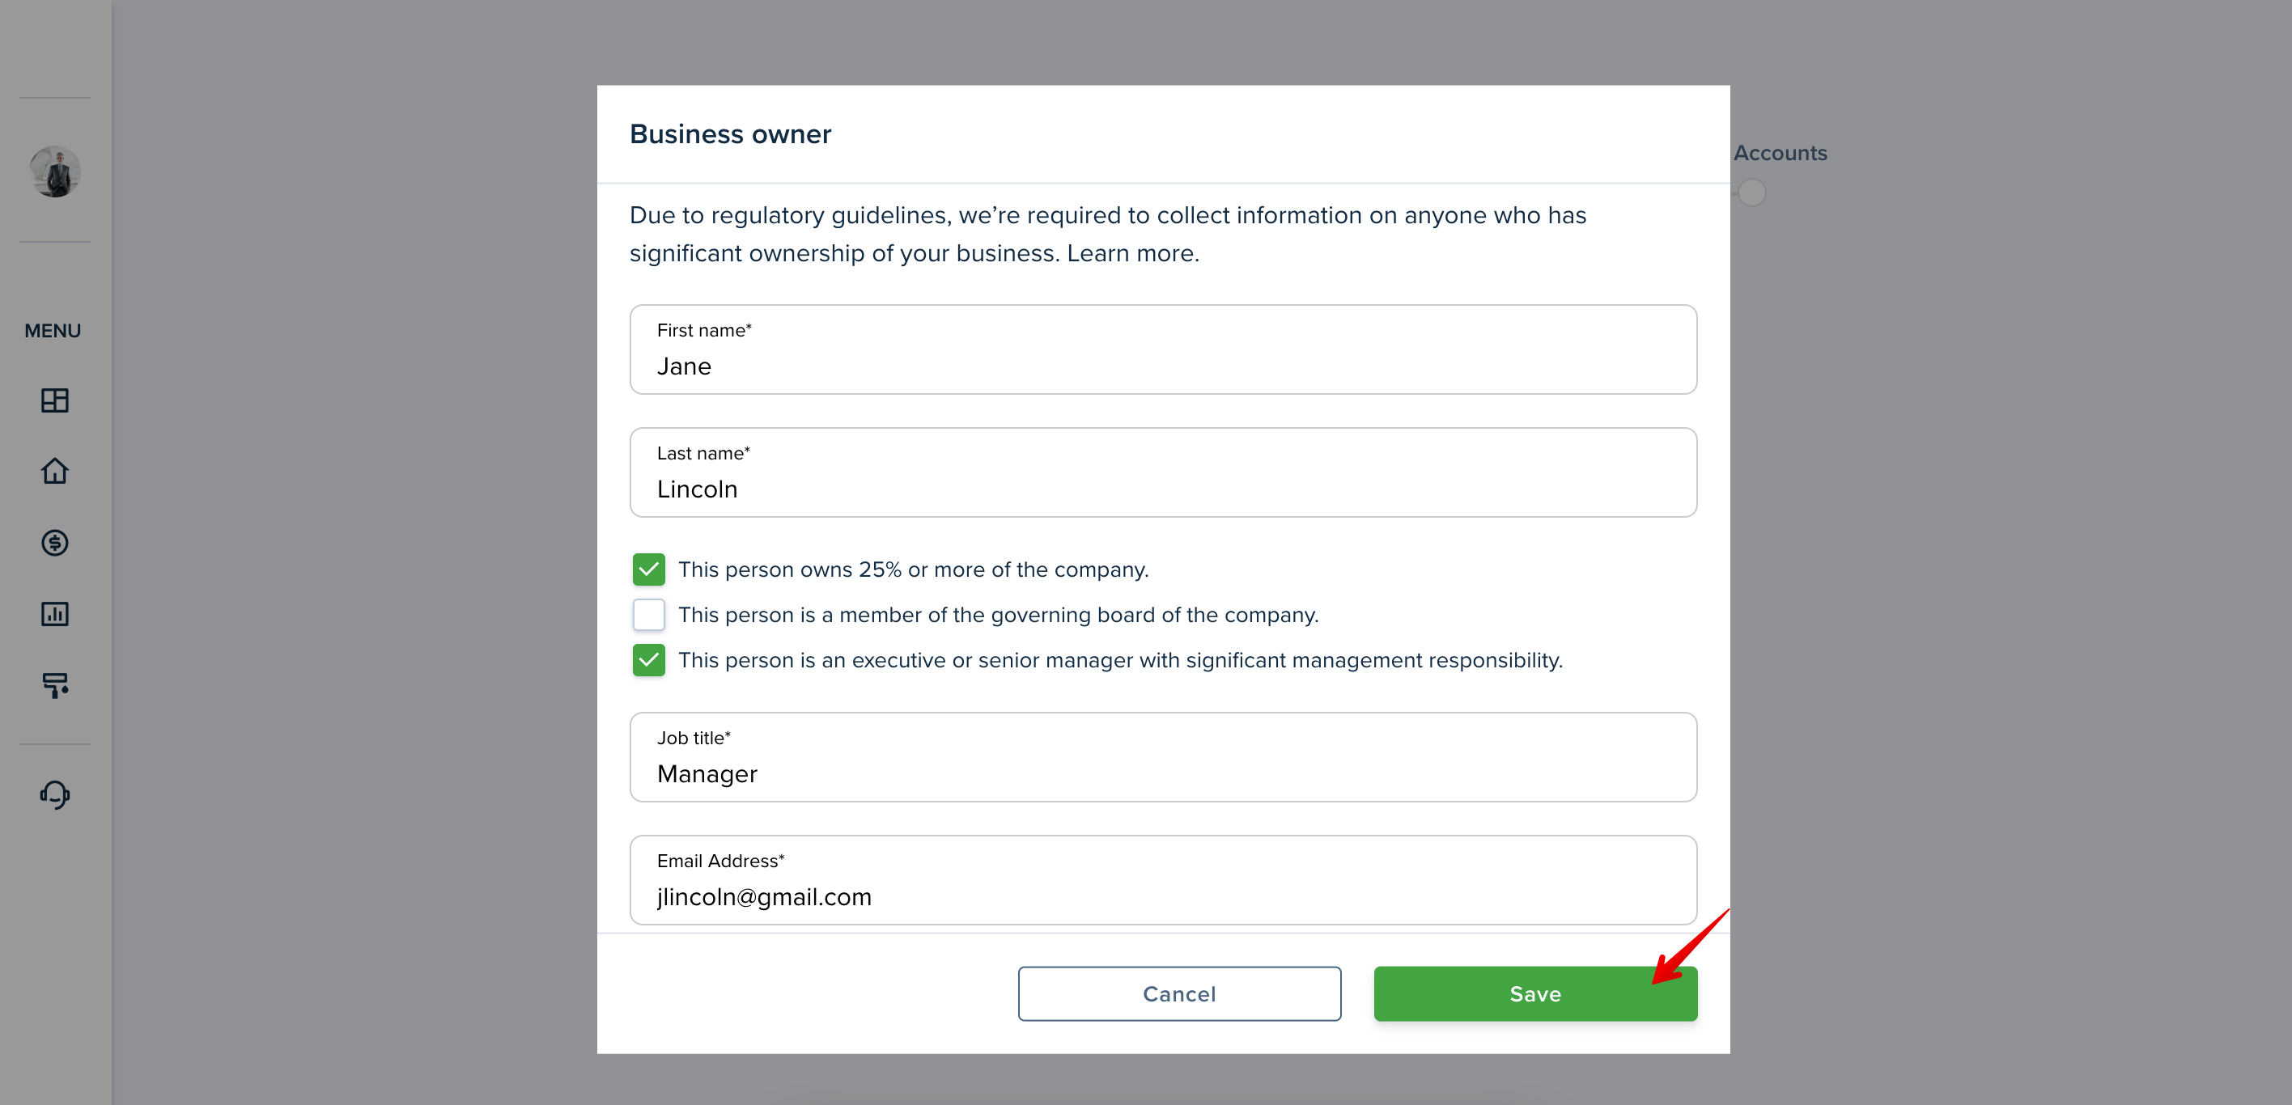Go to the Home icon in sidebar
2292x1105 pixels.
pos(54,470)
